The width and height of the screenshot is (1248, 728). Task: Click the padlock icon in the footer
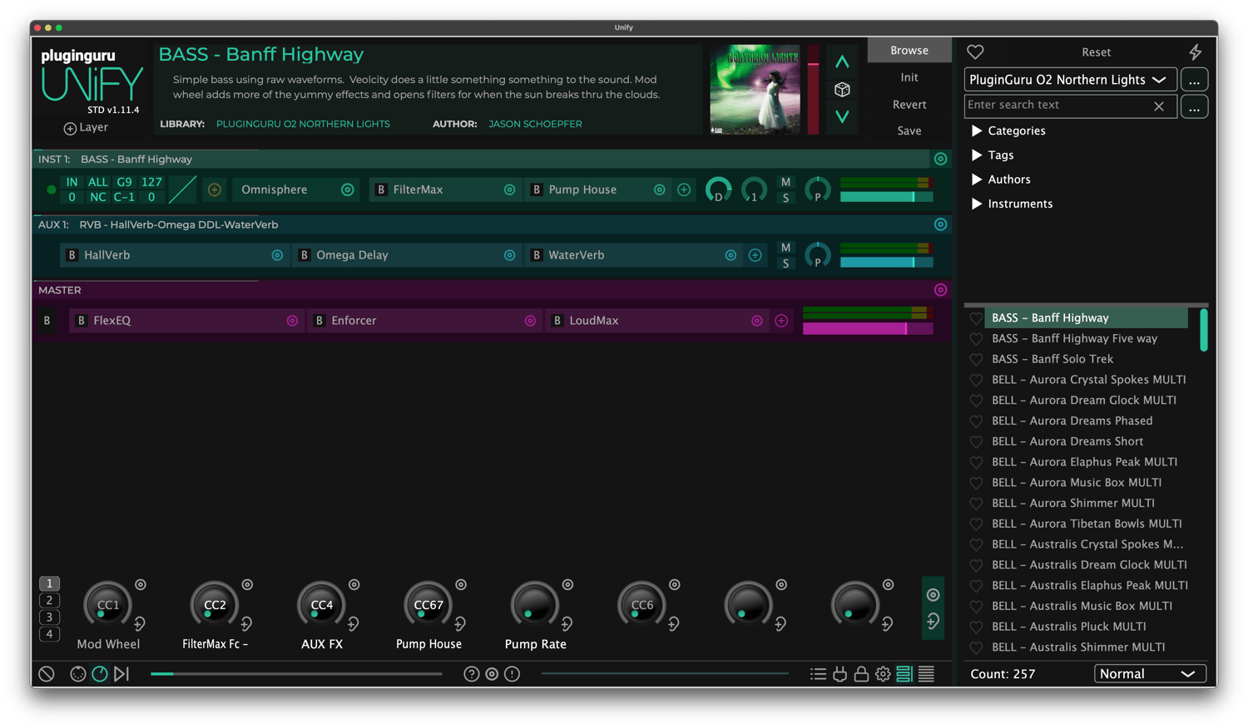[861, 674]
